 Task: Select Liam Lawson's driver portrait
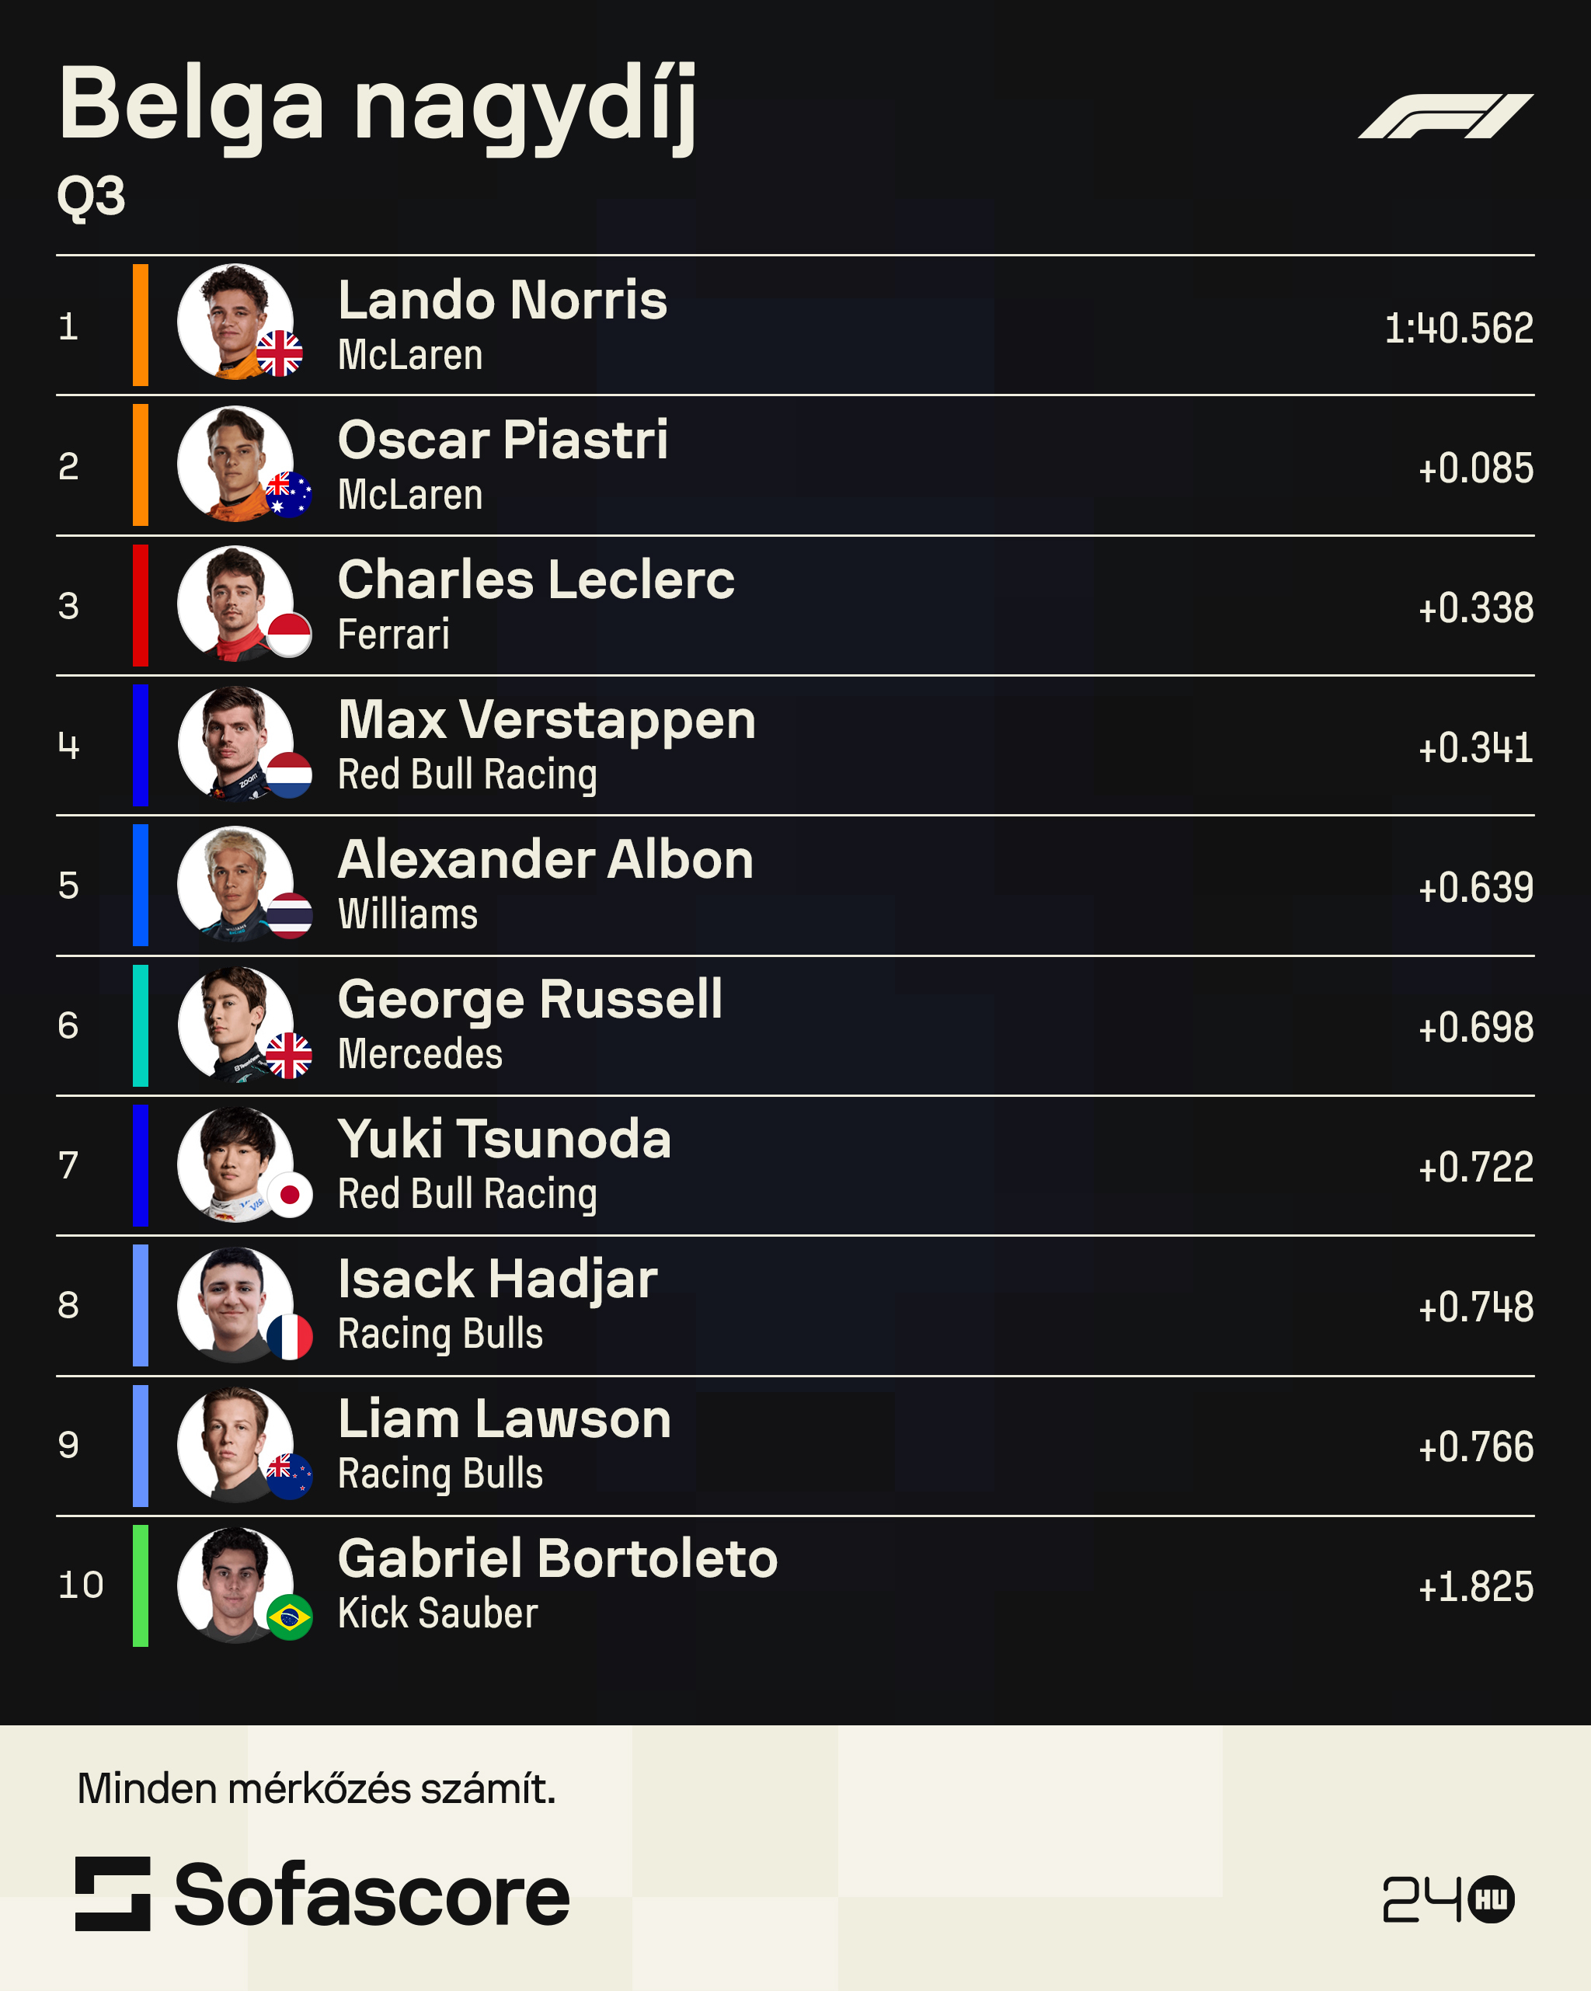[235, 1444]
